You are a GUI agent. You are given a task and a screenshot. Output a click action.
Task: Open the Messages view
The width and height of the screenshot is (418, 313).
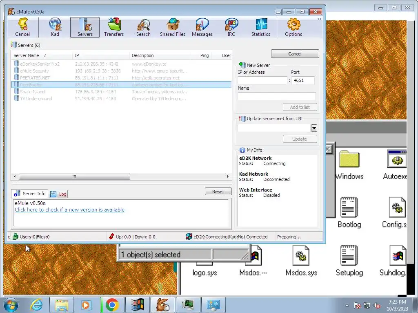[x=202, y=27]
